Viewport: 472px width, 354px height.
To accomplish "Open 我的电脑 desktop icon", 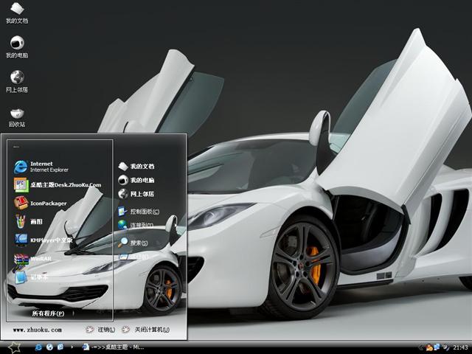I will pyautogui.click(x=16, y=44).
